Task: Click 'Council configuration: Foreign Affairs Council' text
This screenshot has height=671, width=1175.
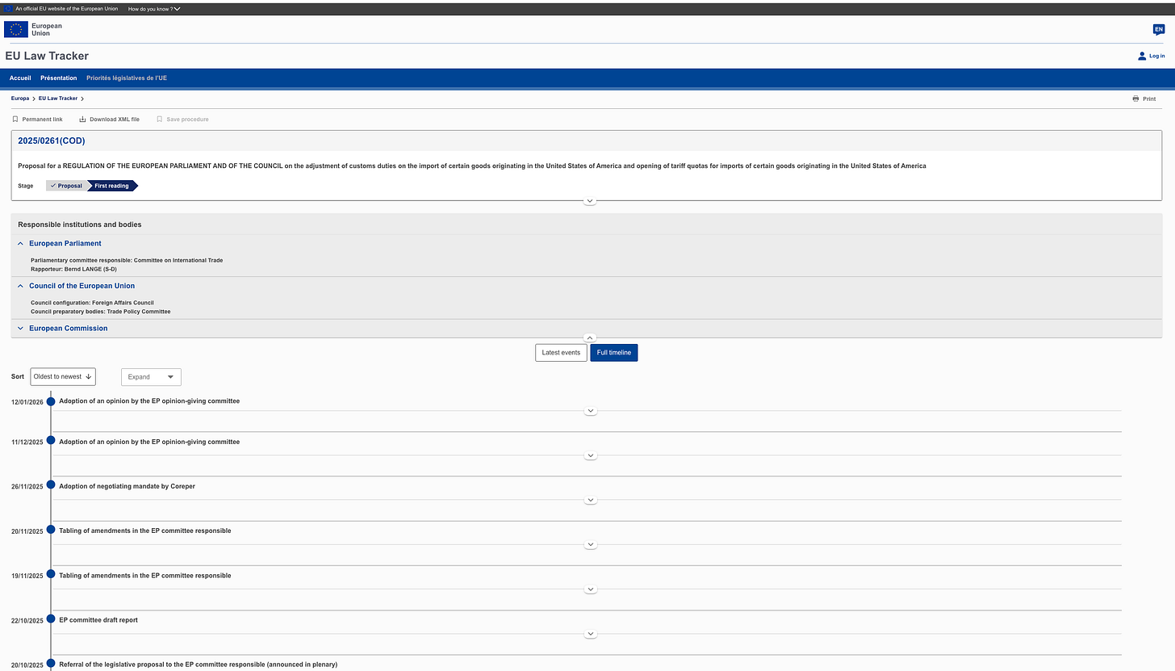Action: point(92,303)
